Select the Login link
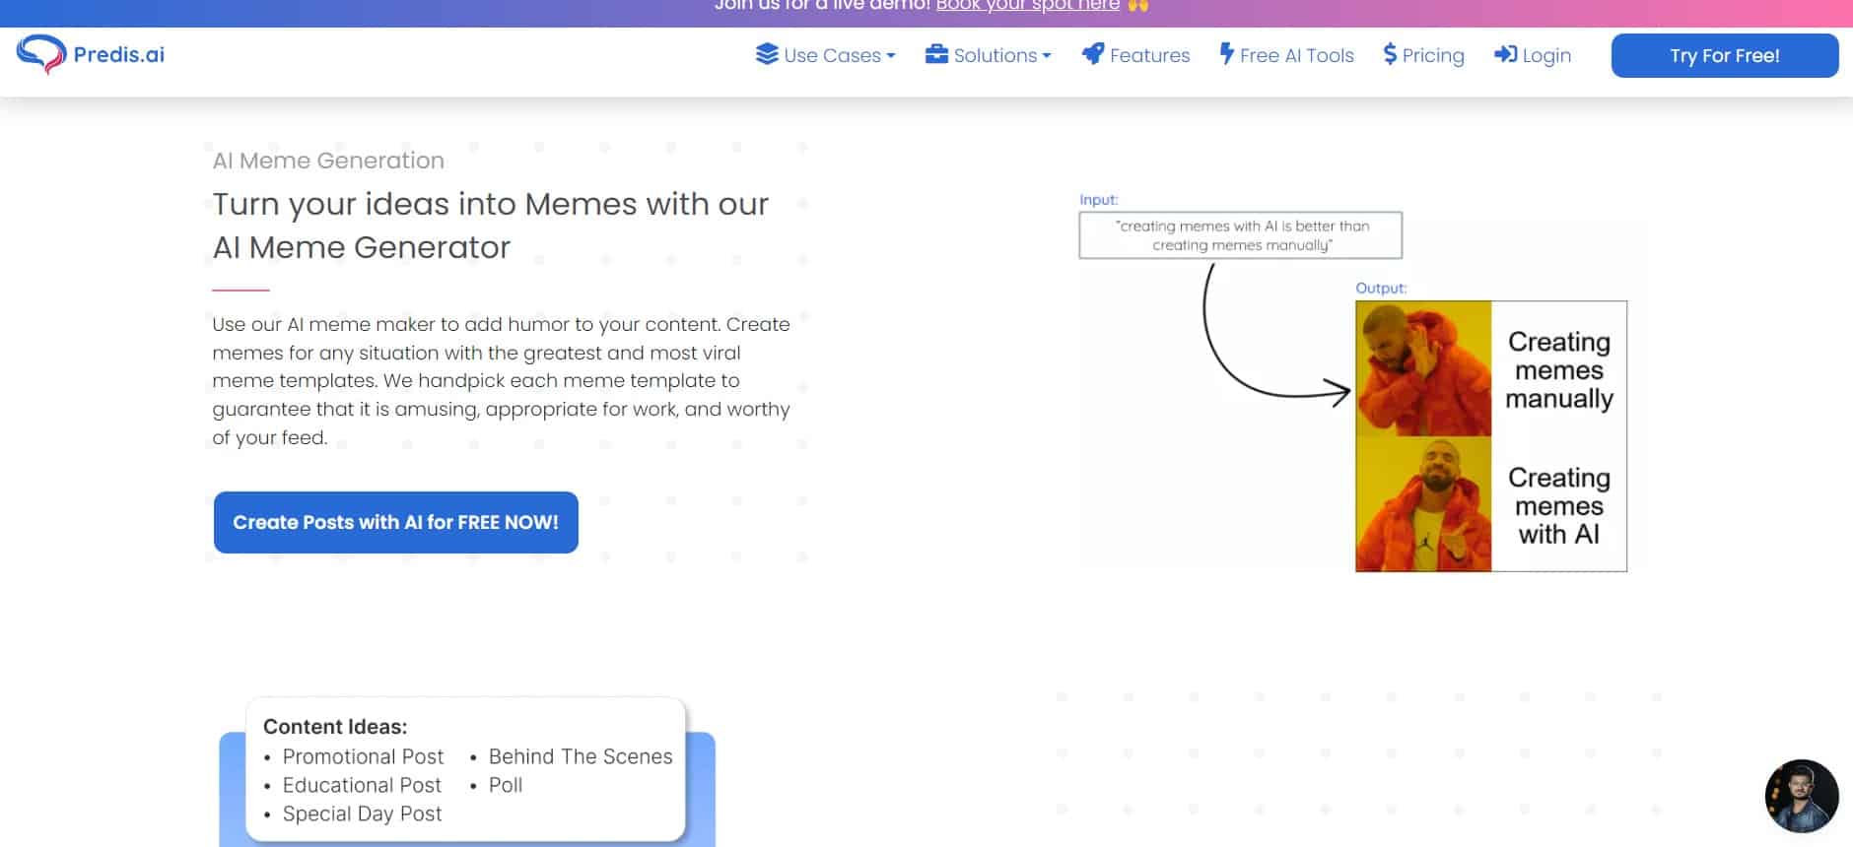This screenshot has height=847, width=1853. pyautogui.click(x=1546, y=55)
